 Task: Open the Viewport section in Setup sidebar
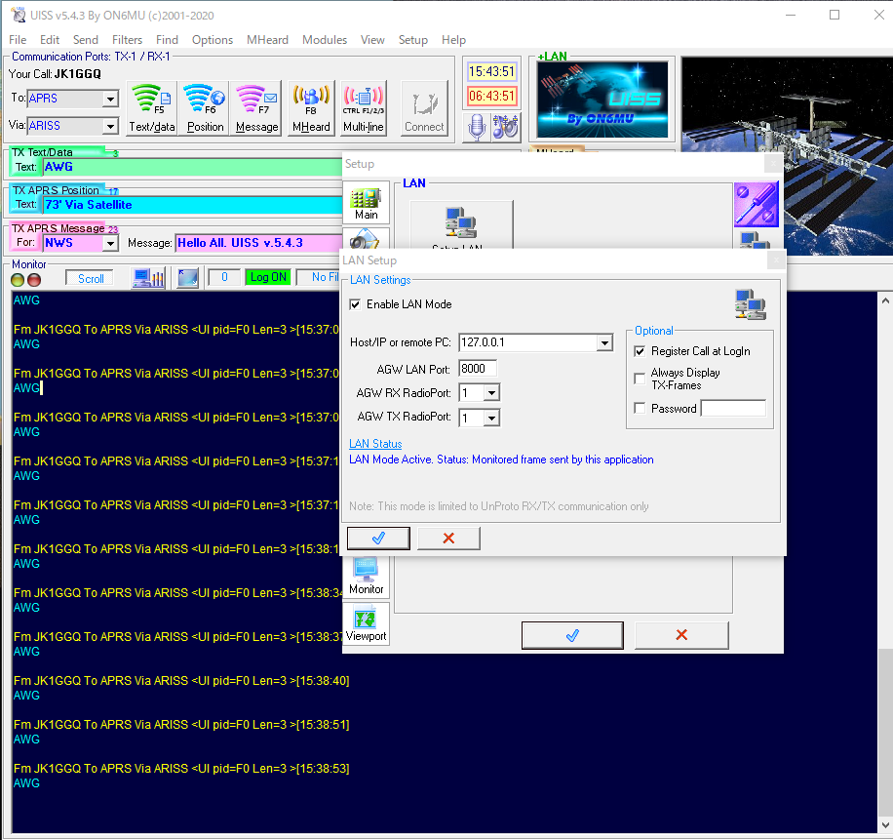tap(366, 623)
